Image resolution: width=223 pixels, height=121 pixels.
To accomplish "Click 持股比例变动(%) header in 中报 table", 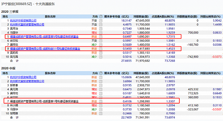I will pyautogui.click(x=210, y=73).
